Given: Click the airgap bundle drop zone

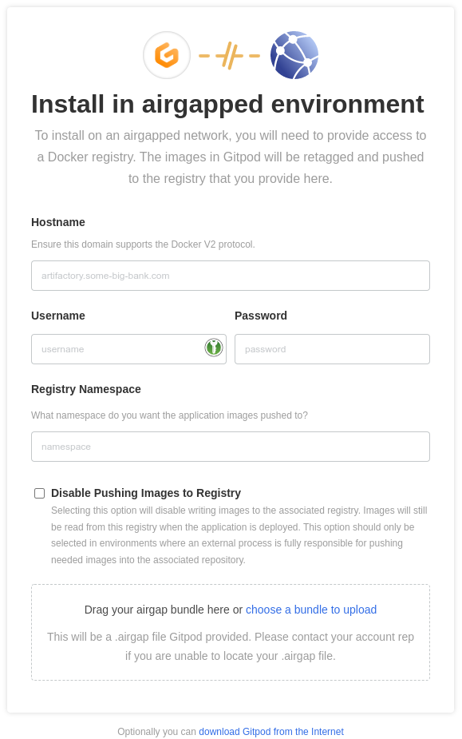Looking at the screenshot, I should pyautogui.click(x=231, y=632).
